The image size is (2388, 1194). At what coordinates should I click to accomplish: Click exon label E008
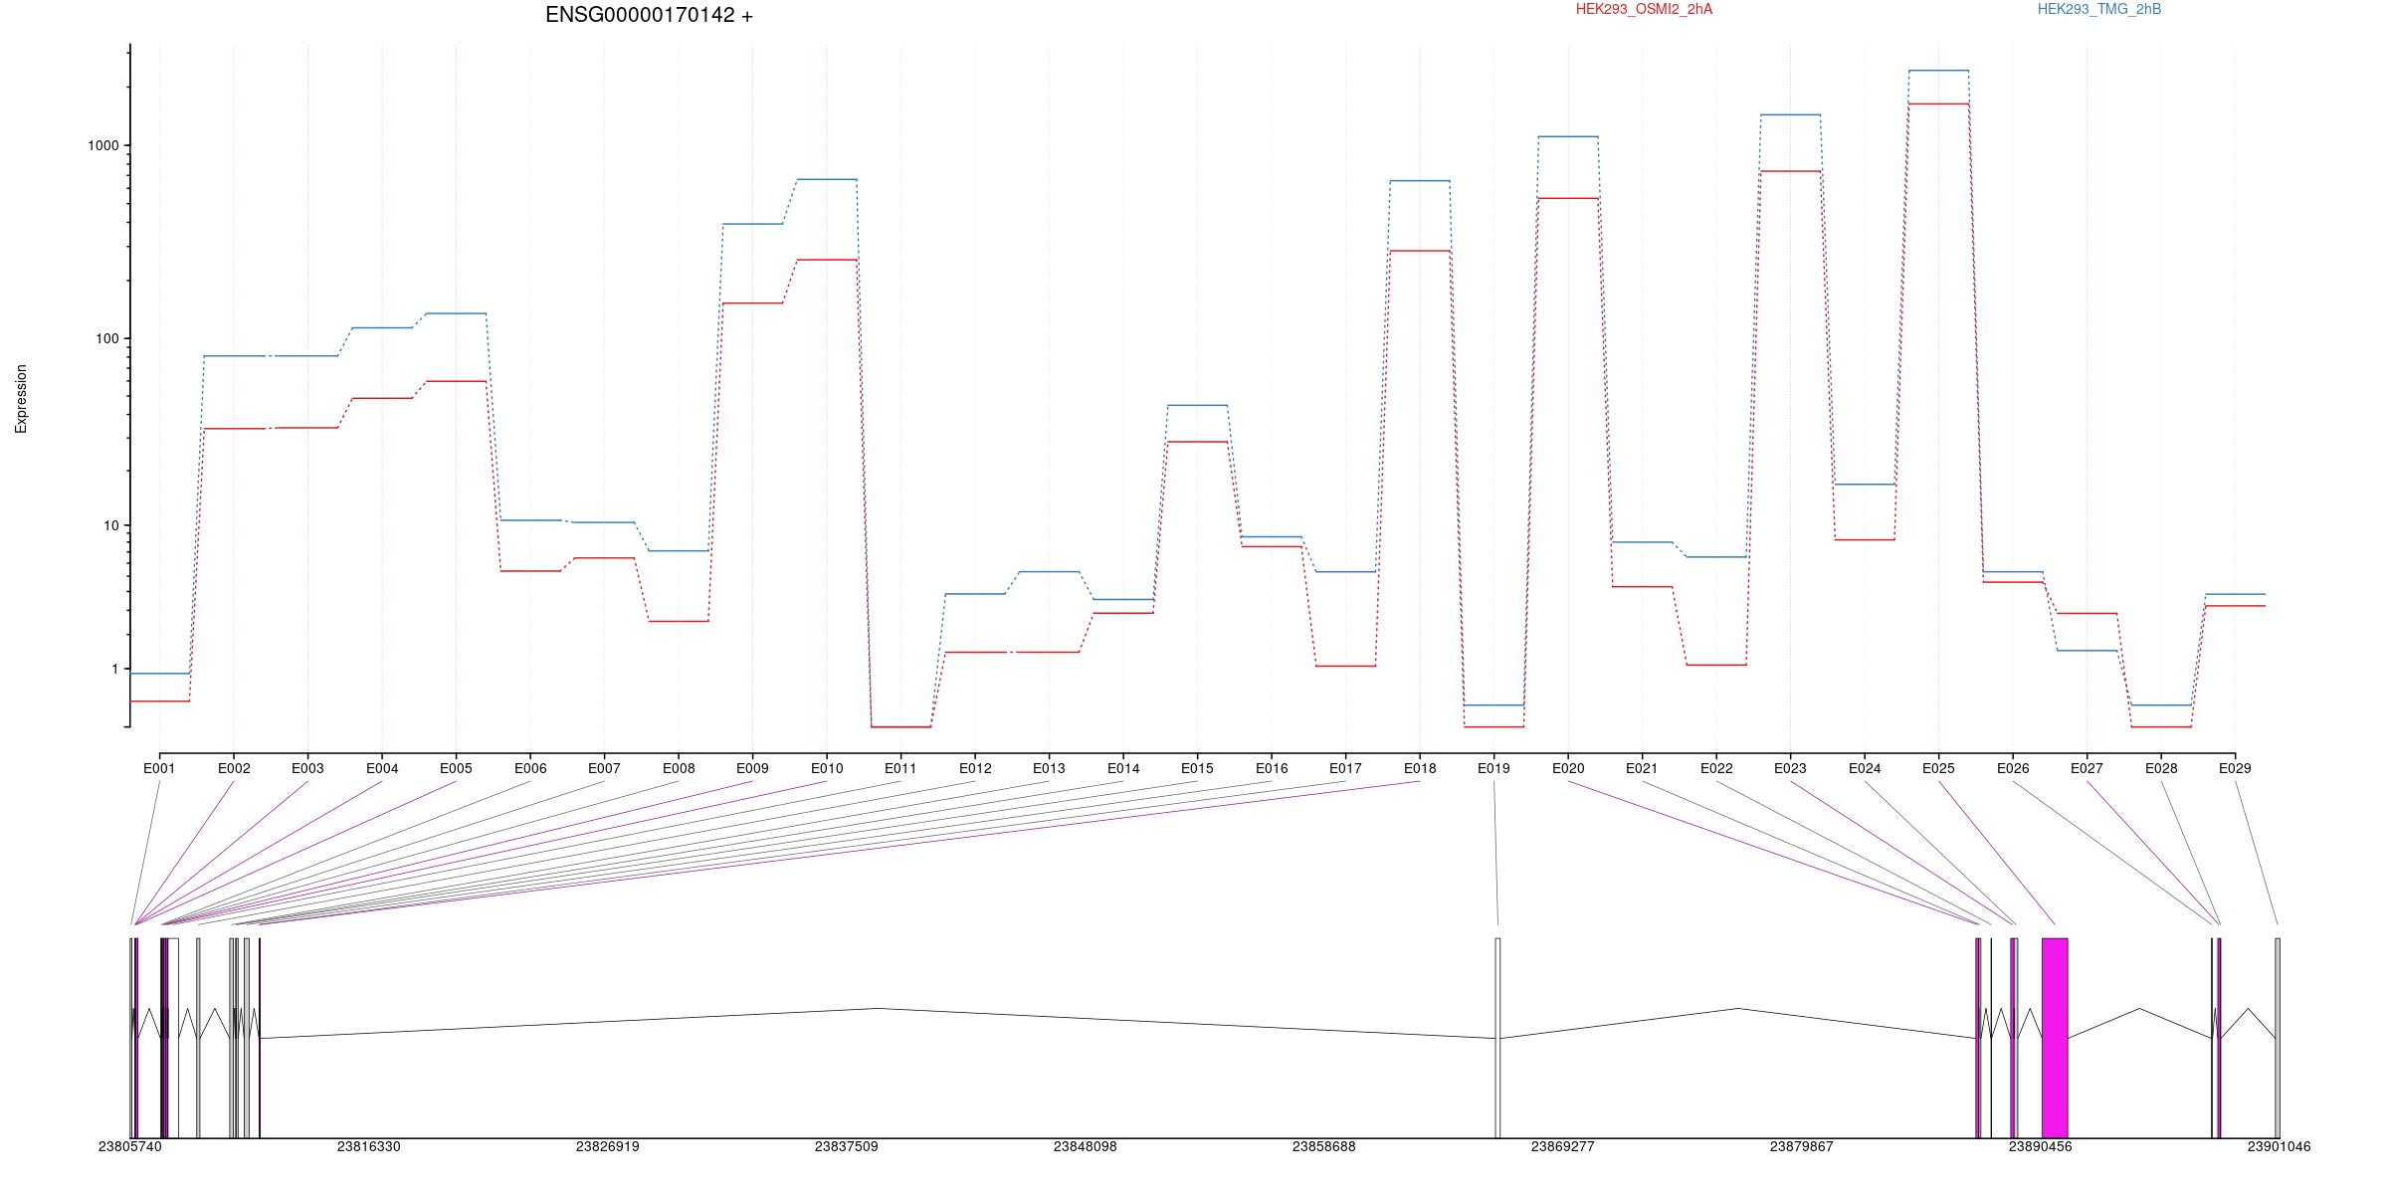679,768
